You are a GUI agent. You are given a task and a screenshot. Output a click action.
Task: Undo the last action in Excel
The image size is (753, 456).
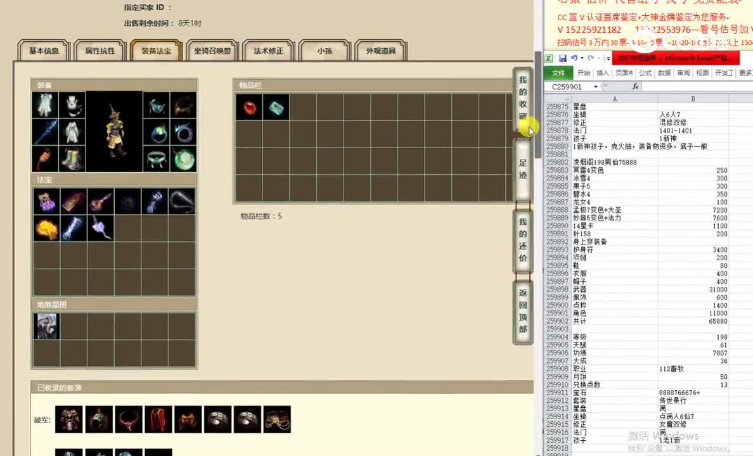(574, 58)
